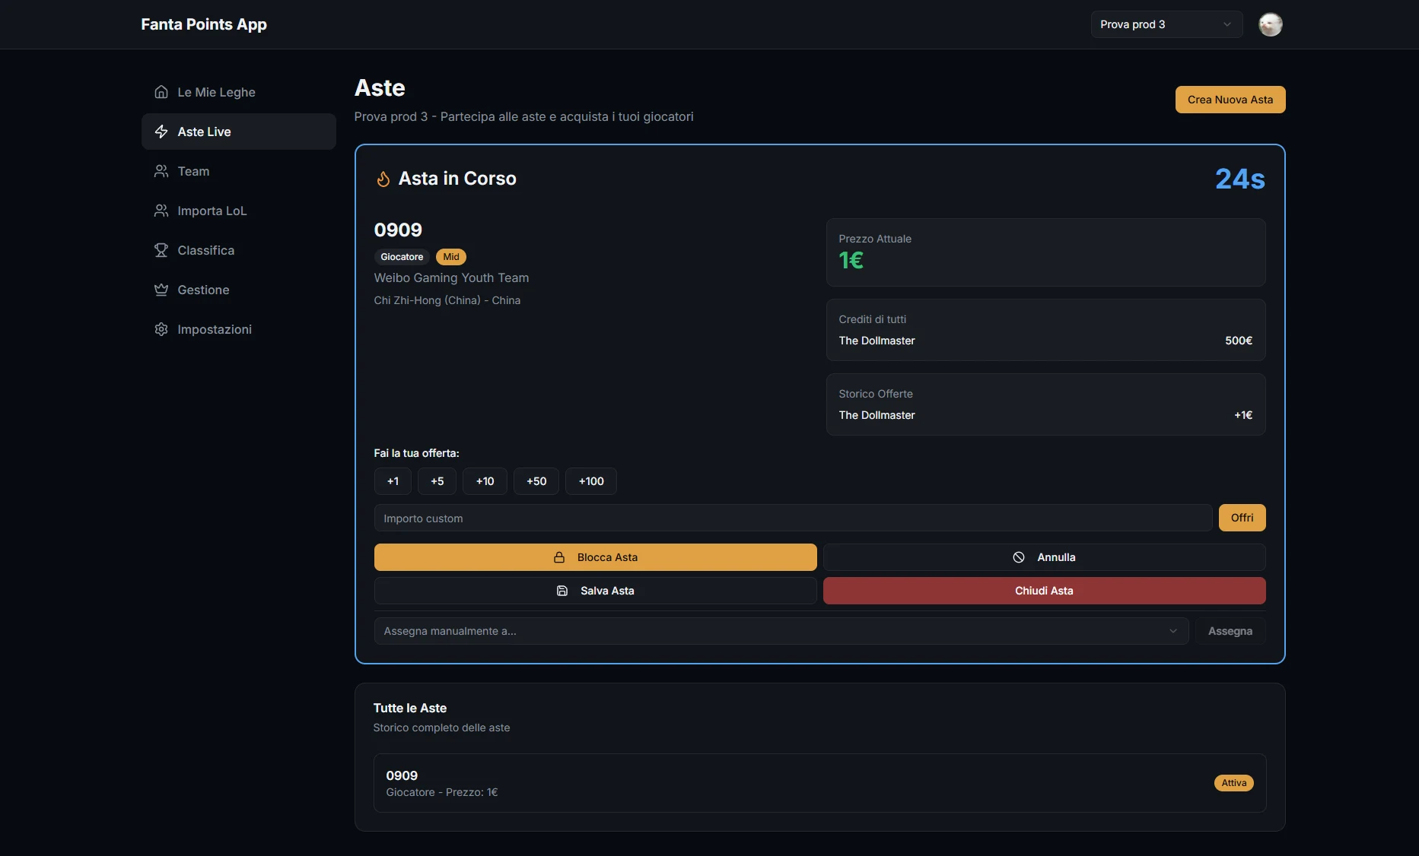1419x856 pixels.
Task: Focus the Importo custom input field
Action: click(794, 518)
